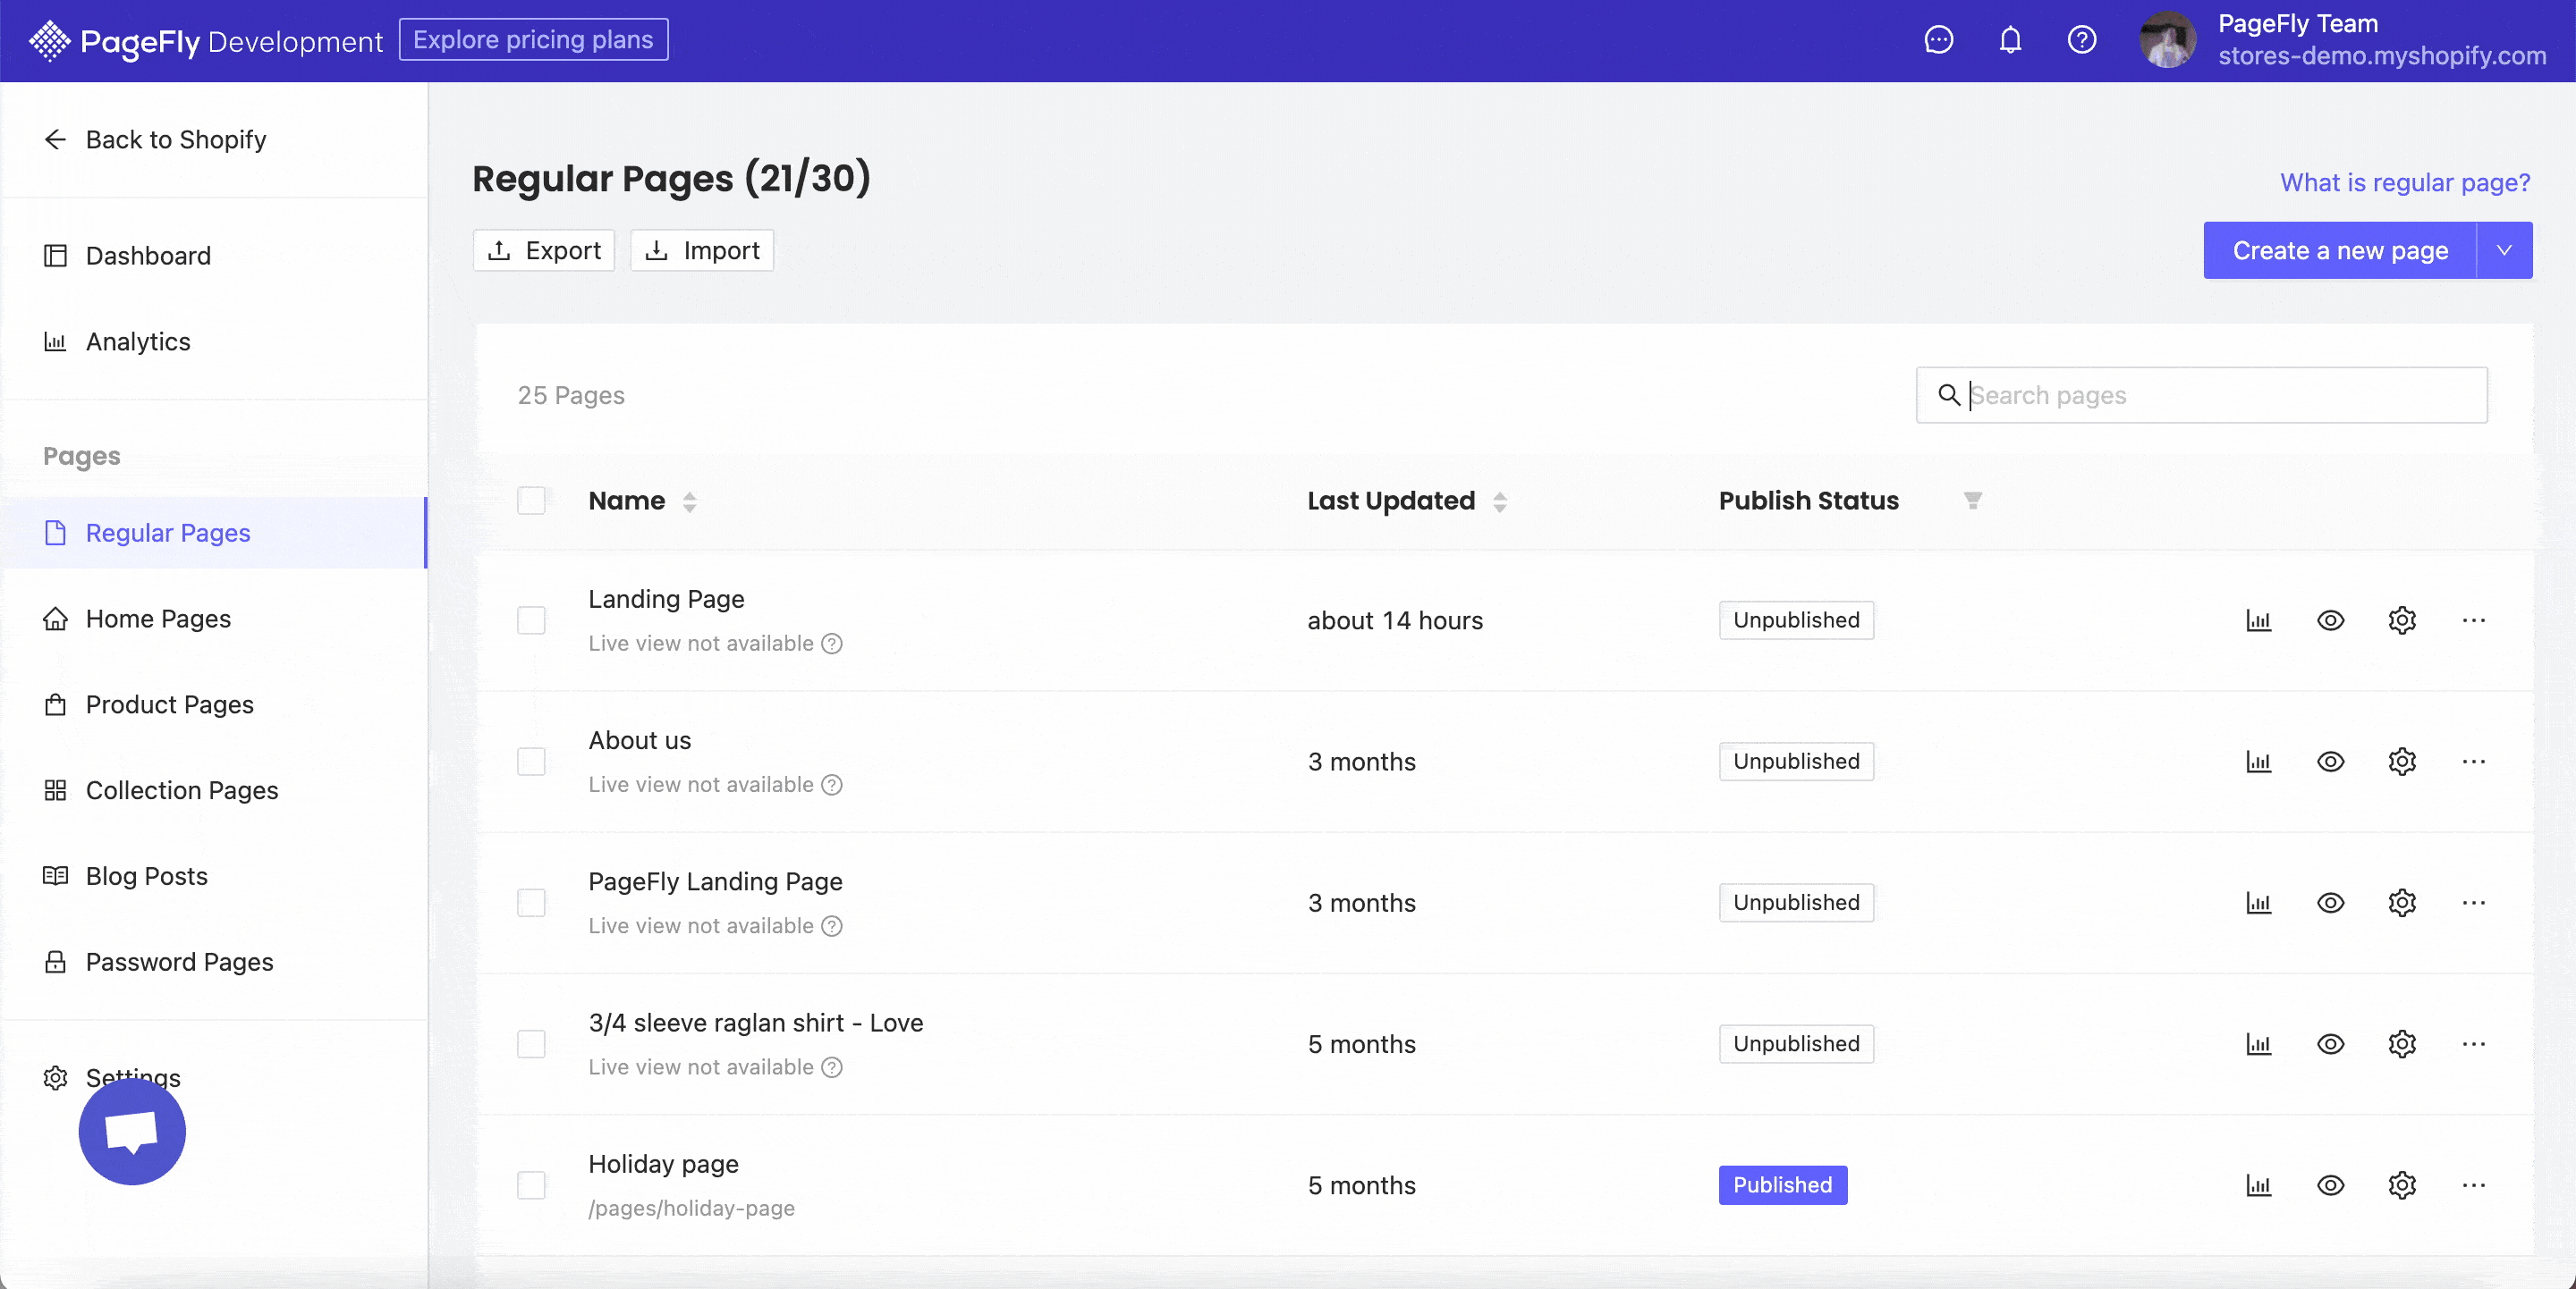Click the Export button

[544, 249]
